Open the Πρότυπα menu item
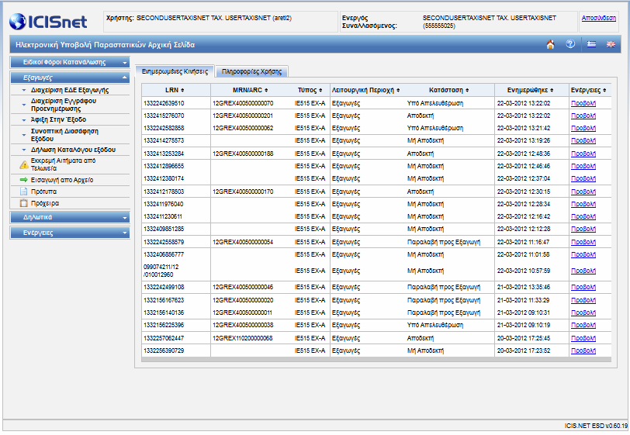 (x=43, y=192)
